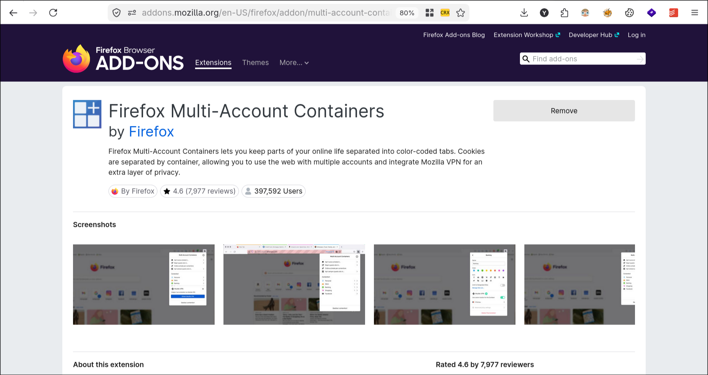Open the Firefox author link

[151, 132]
